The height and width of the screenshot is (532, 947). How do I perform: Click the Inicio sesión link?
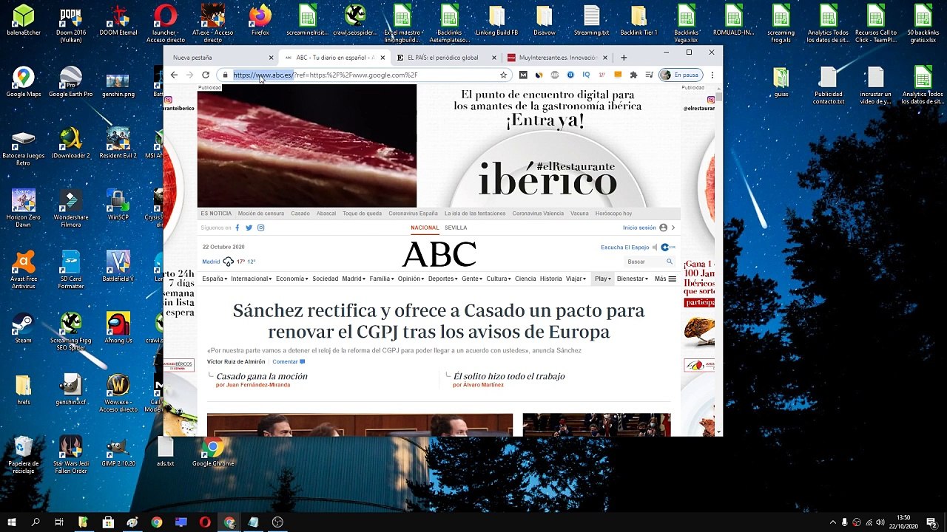[x=639, y=228]
